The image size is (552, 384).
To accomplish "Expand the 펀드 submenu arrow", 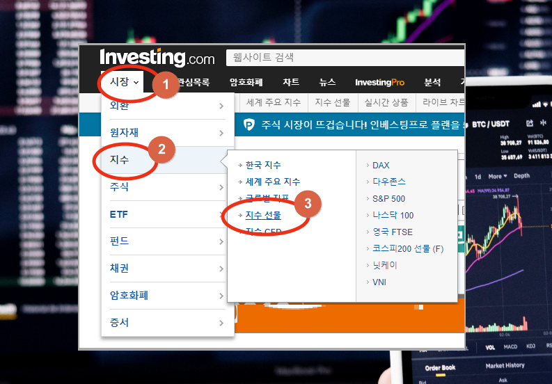I will [221, 241].
